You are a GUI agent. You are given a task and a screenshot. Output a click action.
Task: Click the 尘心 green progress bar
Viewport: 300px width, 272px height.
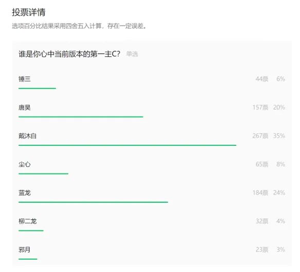coord(44,174)
